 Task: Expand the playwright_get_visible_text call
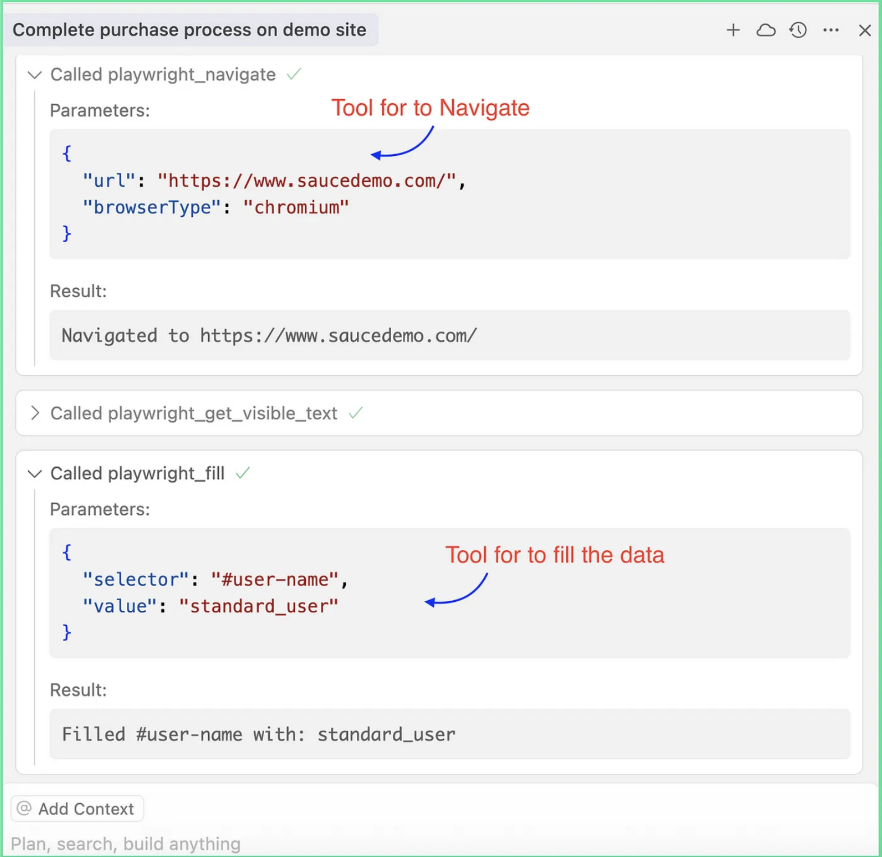pyautogui.click(x=35, y=413)
